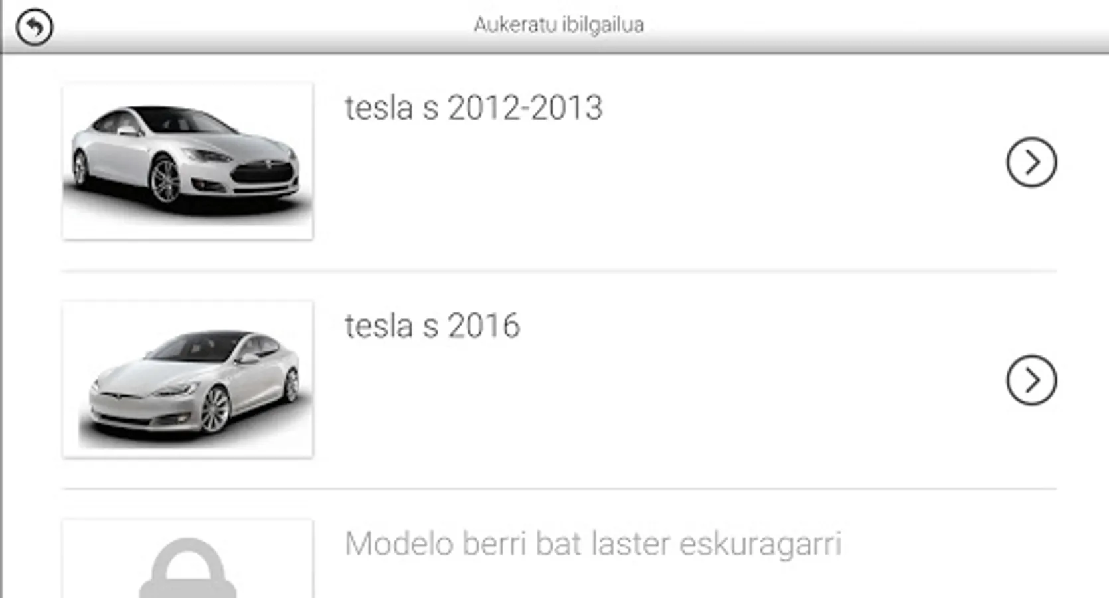The image size is (1109, 598).
Task: Click the divider line below the 2016 row
Action: tap(559, 489)
